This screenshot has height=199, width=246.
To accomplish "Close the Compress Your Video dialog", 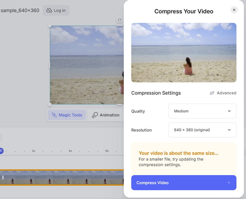I will [x=234, y=10].
